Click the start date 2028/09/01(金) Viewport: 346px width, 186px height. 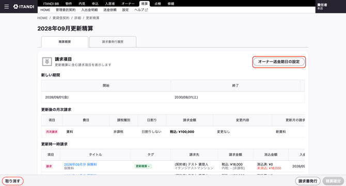(57, 97)
